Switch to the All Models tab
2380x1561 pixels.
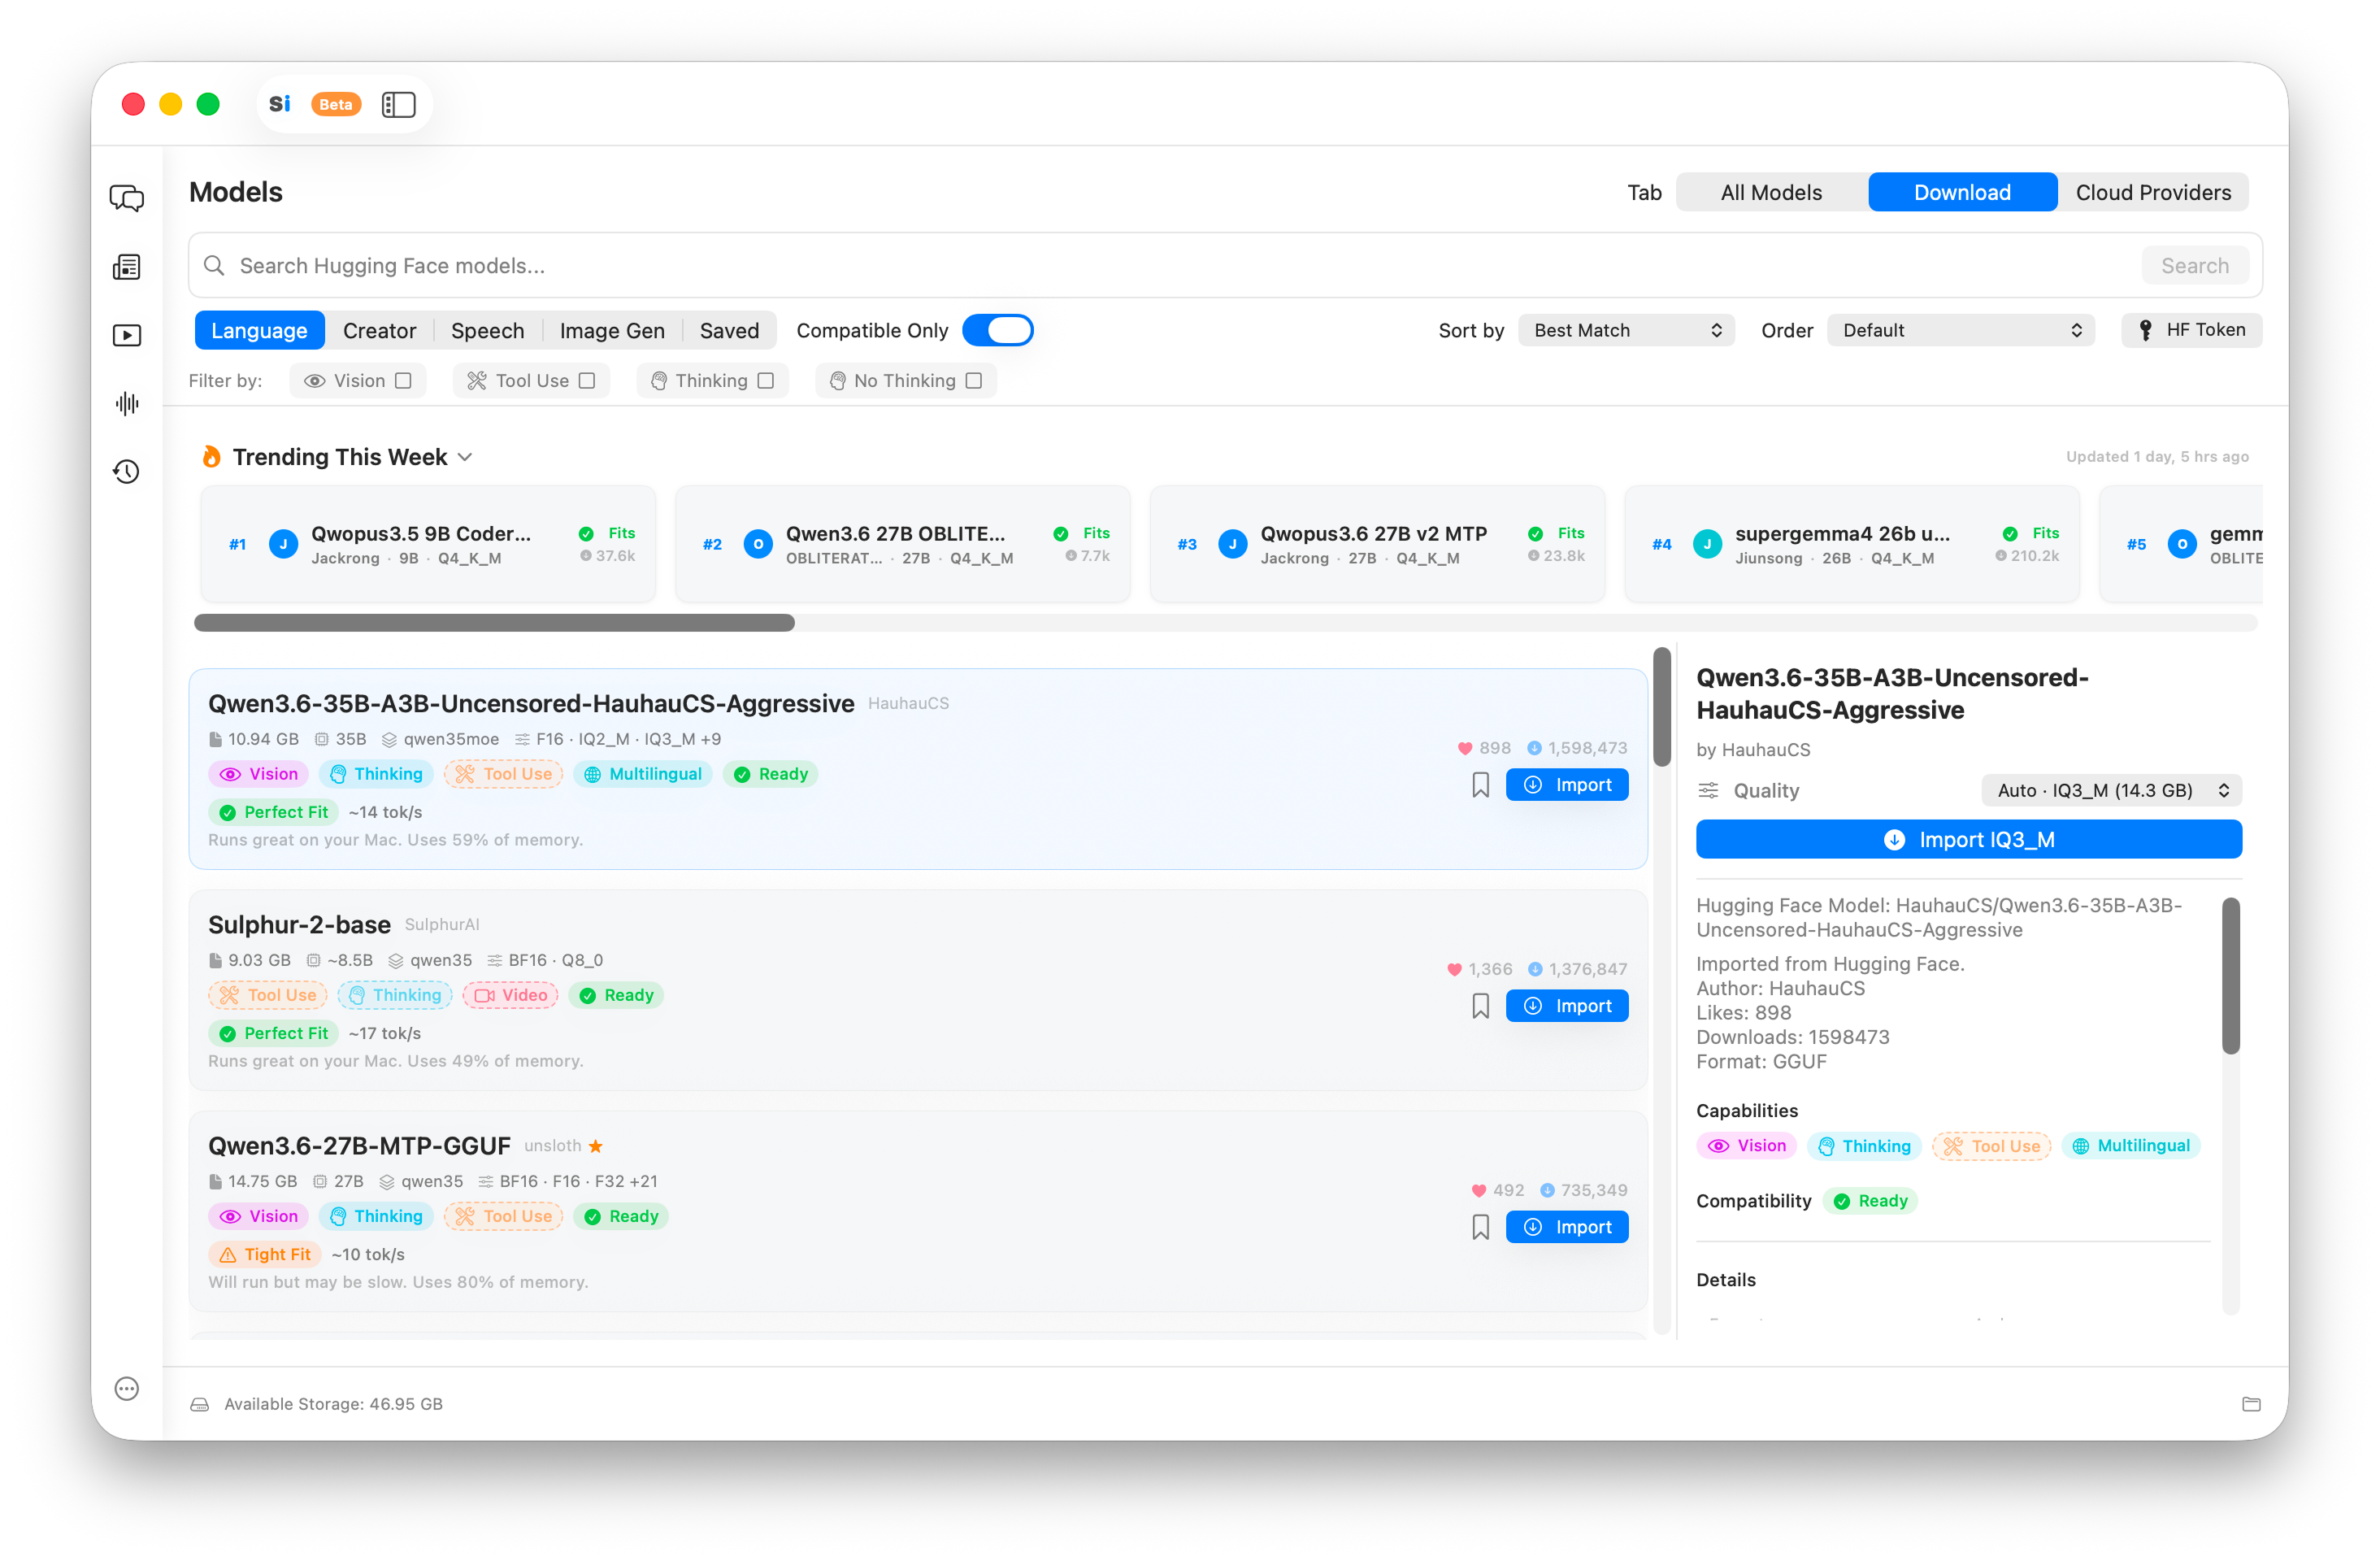[x=1771, y=192]
